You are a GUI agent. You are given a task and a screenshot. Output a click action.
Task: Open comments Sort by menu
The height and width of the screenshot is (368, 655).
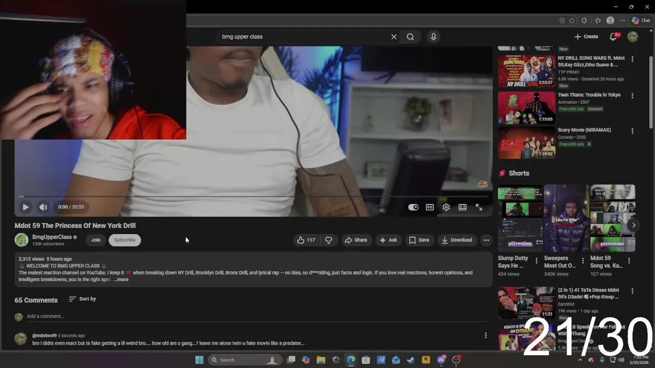(x=82, y=299)
